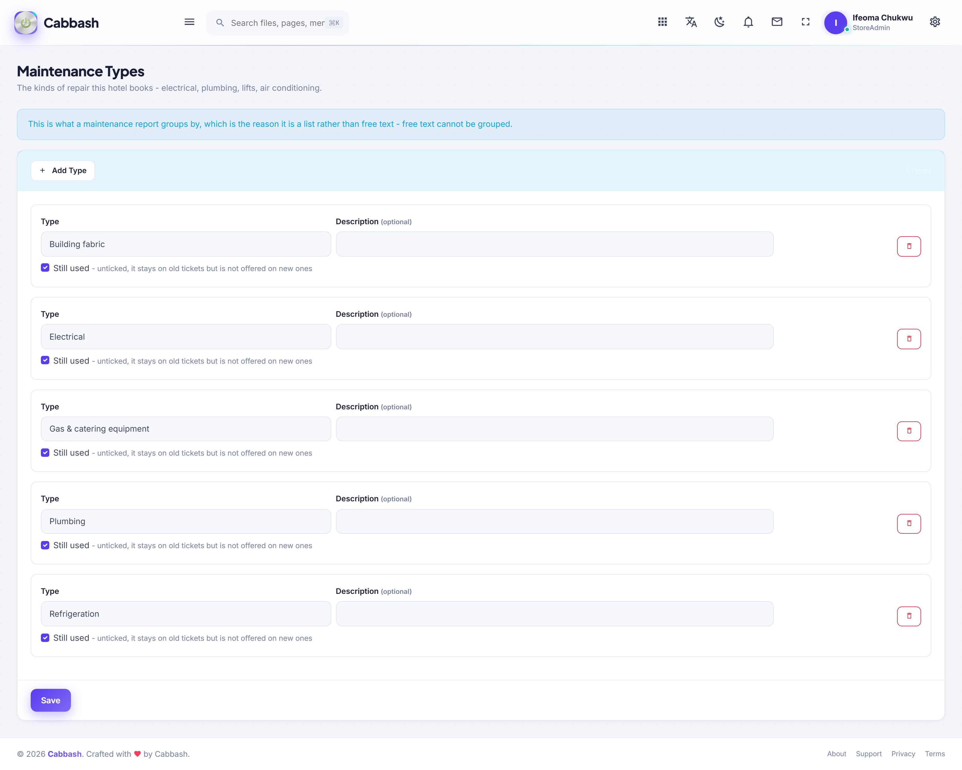Click the Electrical description field
The width and height of the screenshot is (962, 770).
coord(555,337)
